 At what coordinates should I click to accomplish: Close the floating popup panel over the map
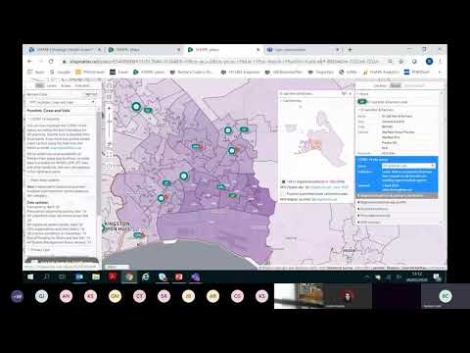[x=351, y=93]
